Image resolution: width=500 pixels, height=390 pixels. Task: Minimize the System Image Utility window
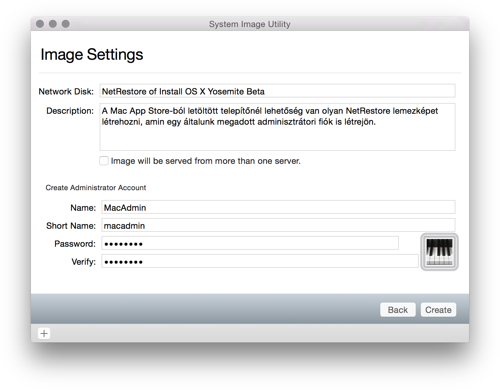pos(53,24)
